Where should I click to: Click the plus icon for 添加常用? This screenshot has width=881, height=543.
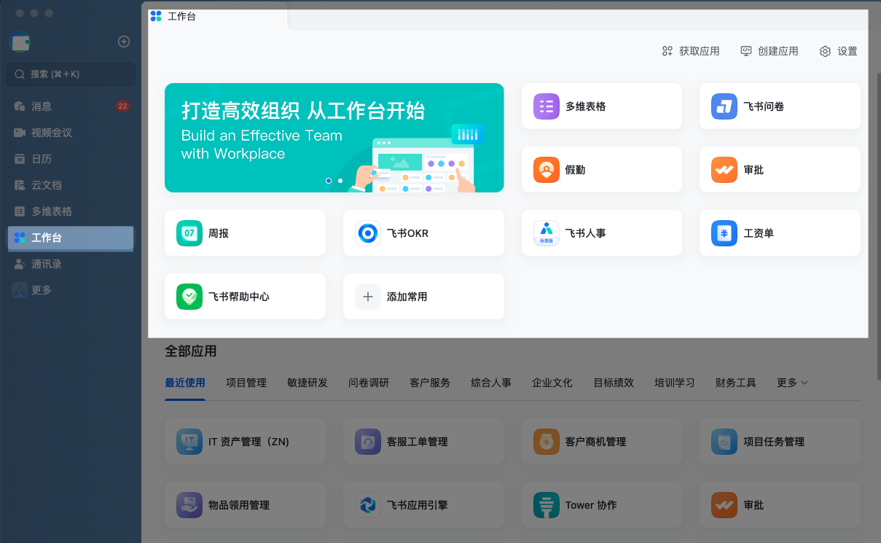click(367, 297)
